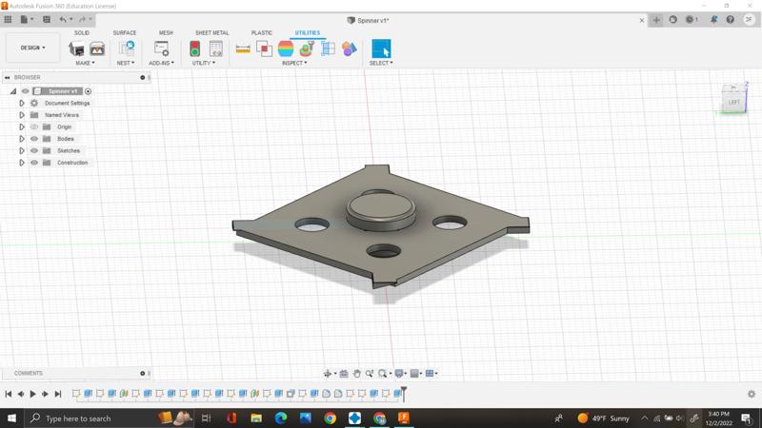The height and width of the screenshot is (428, 762).
Task: Expand the Construction folder in browser
Action: point(22,163)
